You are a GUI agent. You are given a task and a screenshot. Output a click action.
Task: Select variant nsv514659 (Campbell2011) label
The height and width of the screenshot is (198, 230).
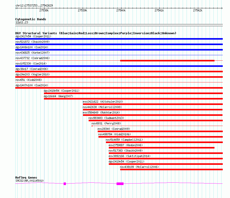tap(124, 140)
